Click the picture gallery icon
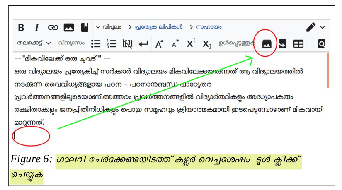Image resolution: width=342 pixels, height=190 pixels. 267,43
